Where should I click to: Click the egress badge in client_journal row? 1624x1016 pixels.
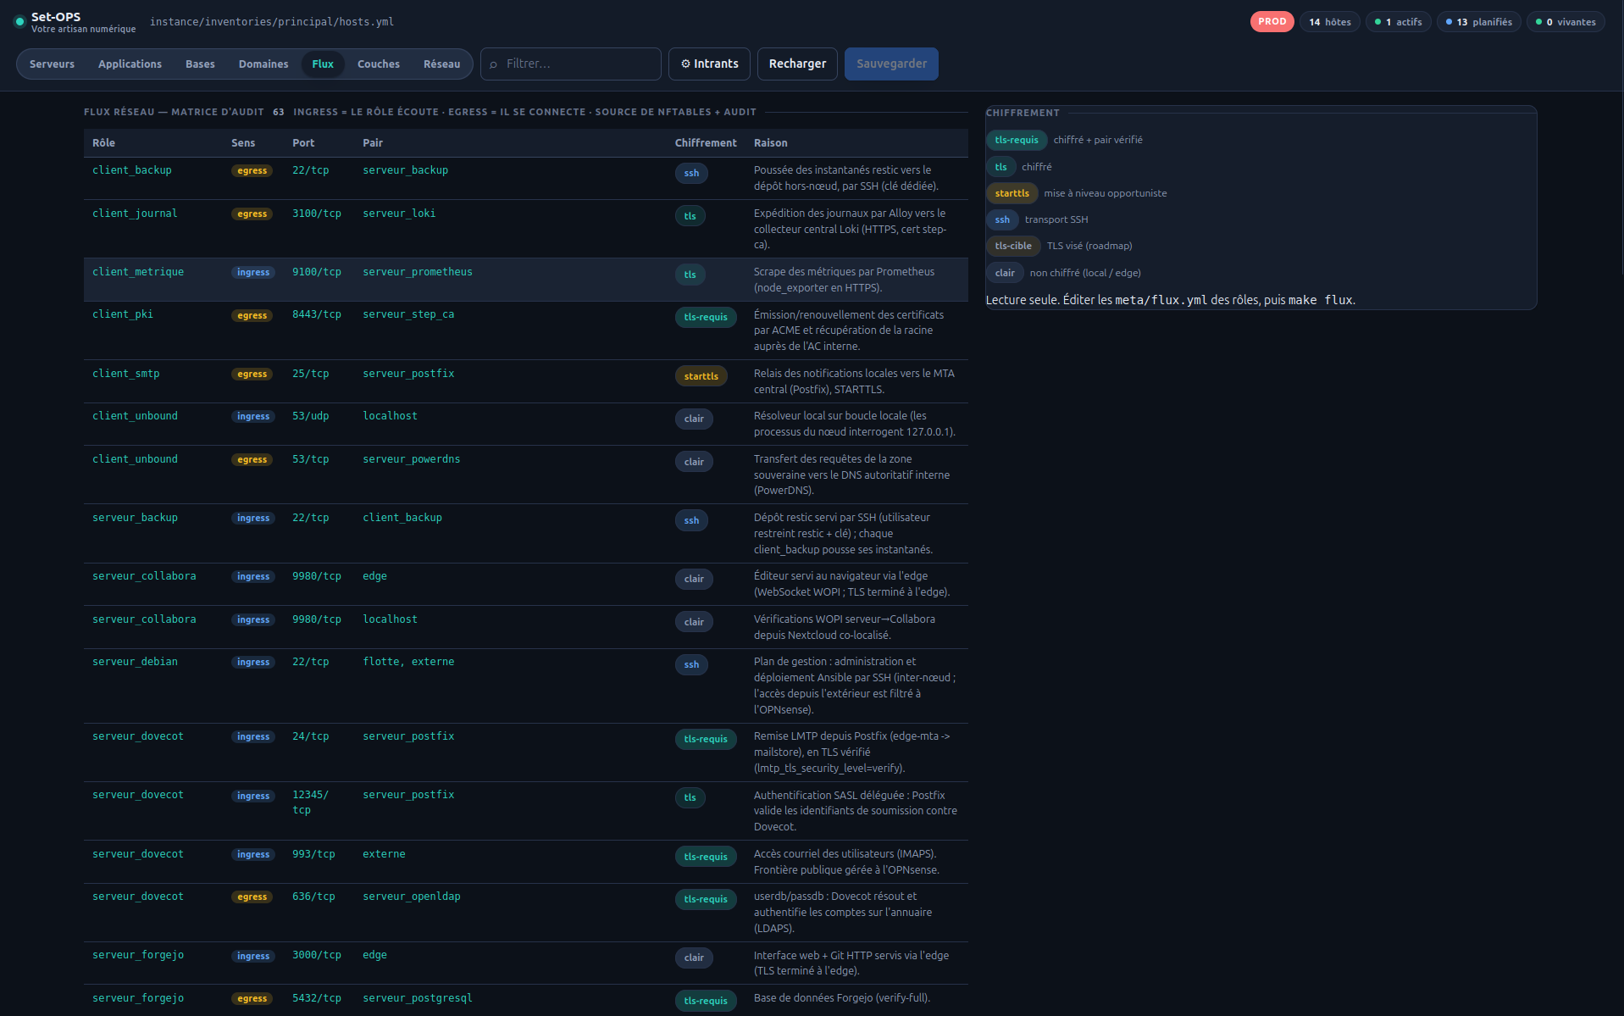(x=252, y=214)
